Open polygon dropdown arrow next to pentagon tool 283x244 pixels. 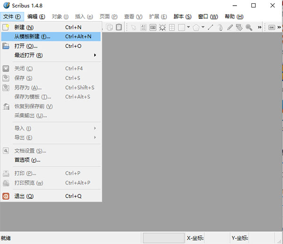click(203, 27)
